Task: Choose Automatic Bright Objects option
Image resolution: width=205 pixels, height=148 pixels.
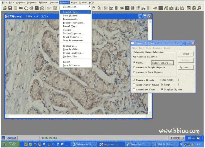Action: 134,68
